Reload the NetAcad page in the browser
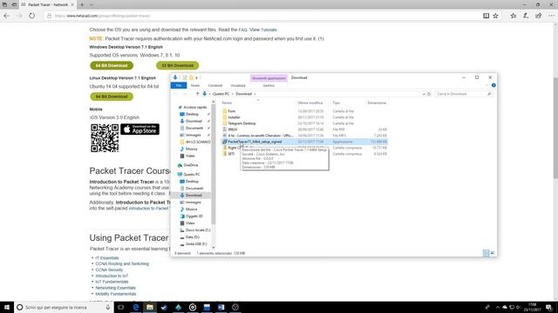Image resolution: width=558 pixels, height=313 pixels. [32, 16]
